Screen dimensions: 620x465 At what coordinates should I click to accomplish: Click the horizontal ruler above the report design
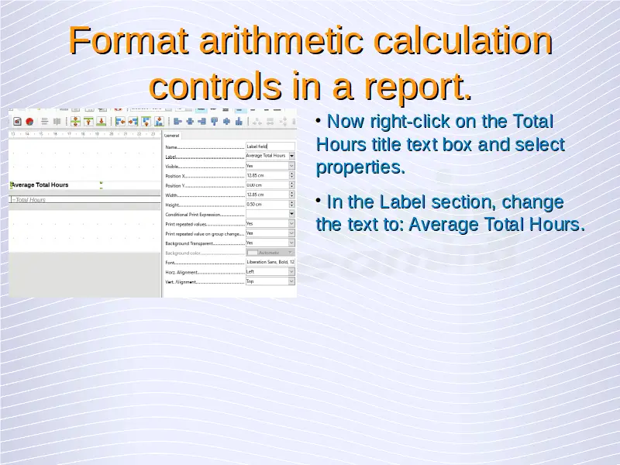point(84,134)
